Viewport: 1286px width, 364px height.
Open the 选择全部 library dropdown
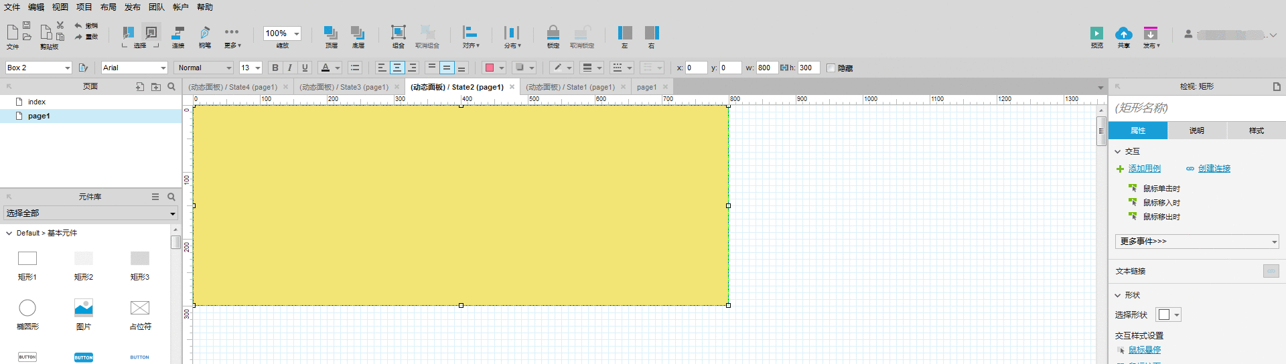(x=90, y=213)
